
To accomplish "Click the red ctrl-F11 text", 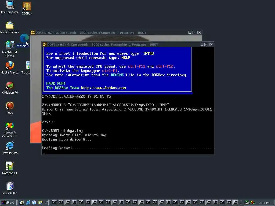I will (136, 67).
